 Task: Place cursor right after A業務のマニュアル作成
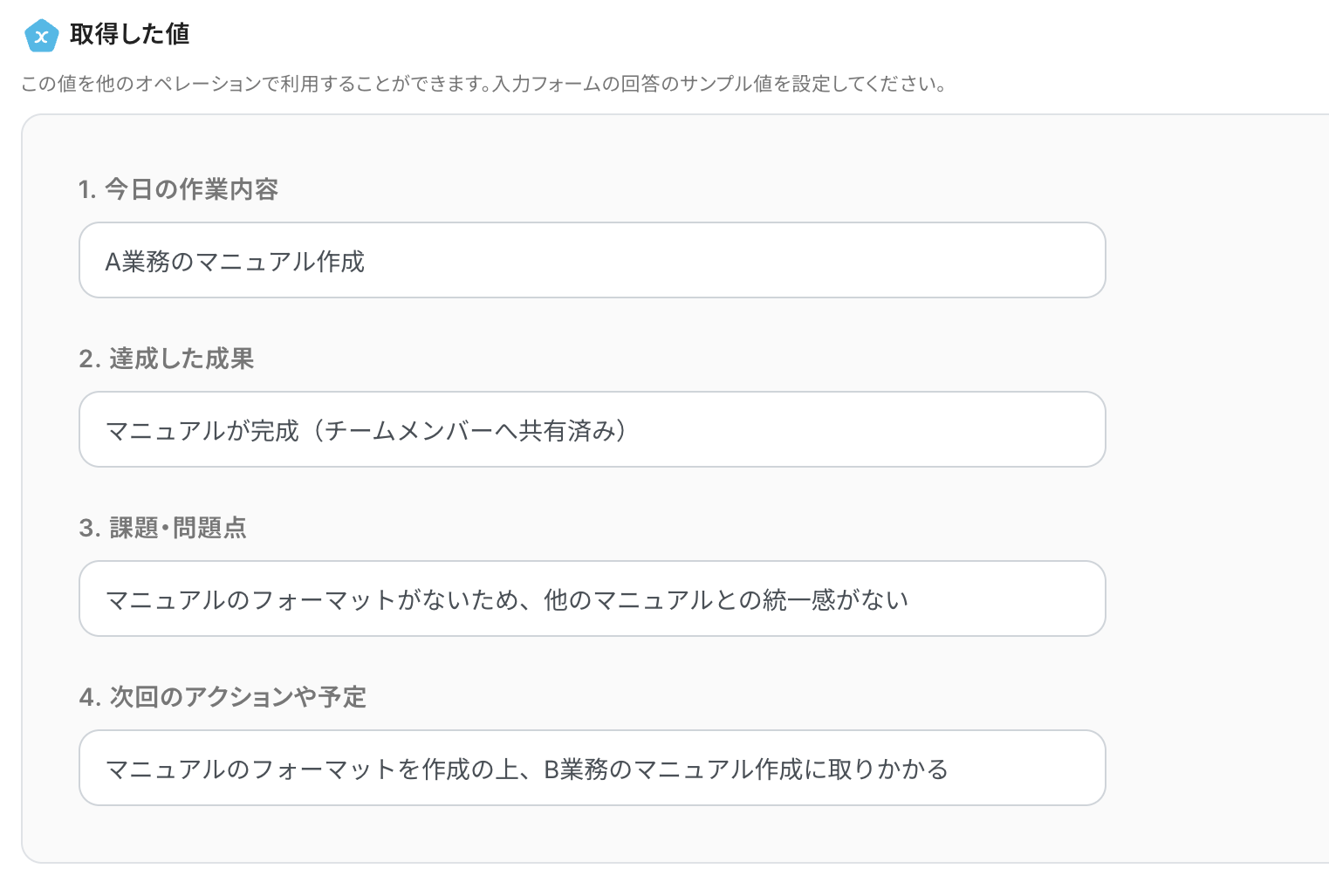coord(366,261)
